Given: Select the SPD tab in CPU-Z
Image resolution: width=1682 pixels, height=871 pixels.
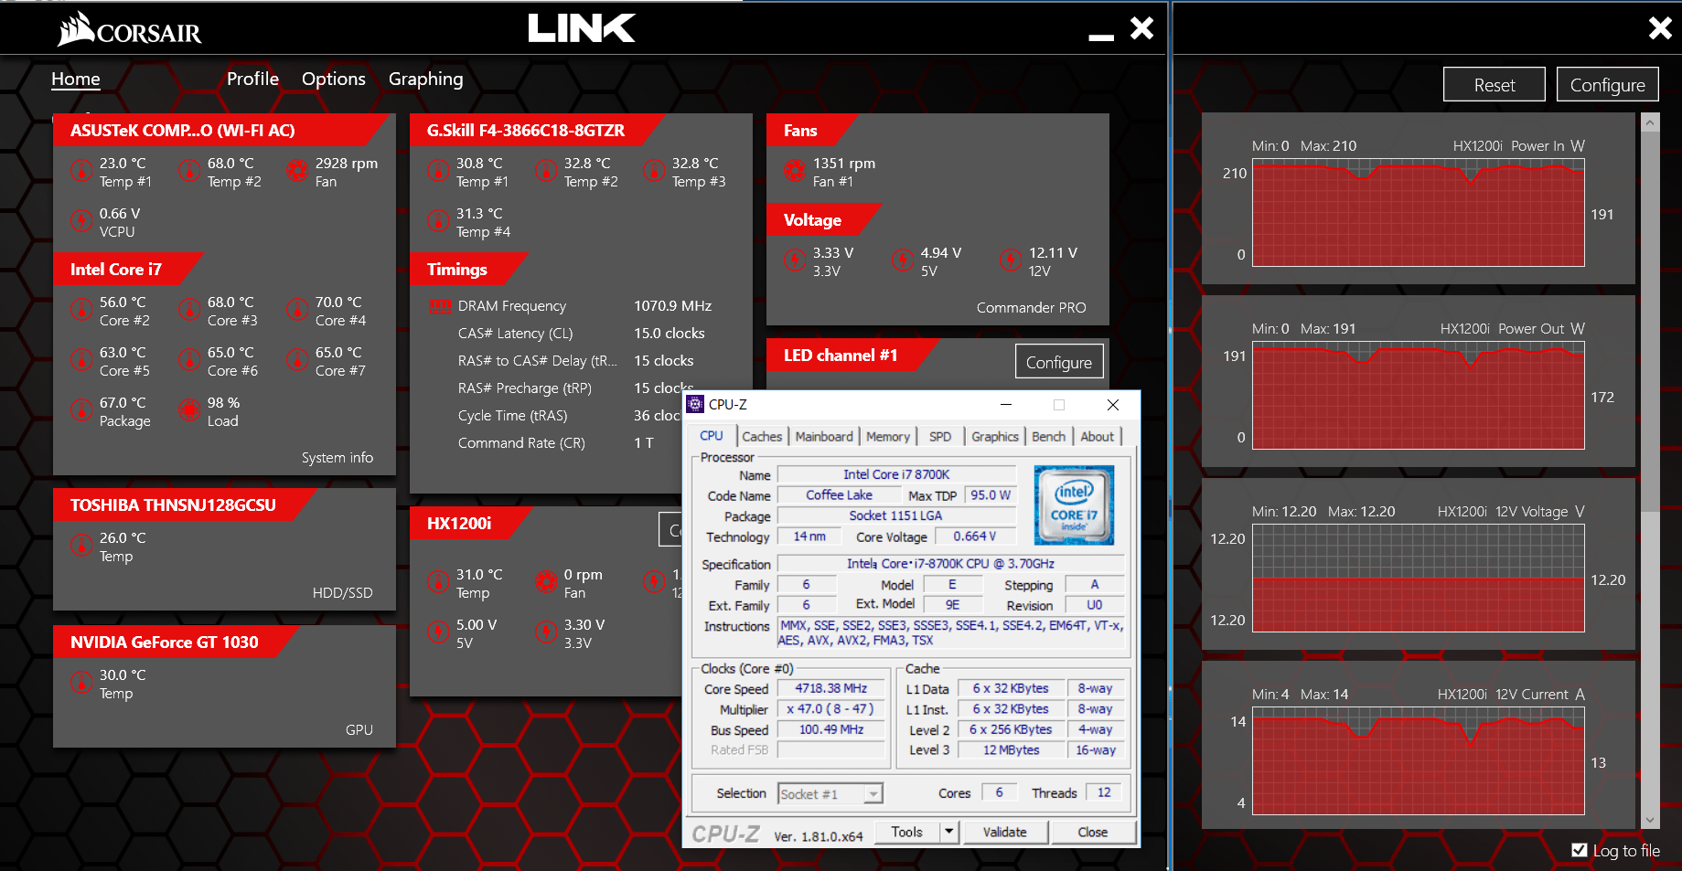Looking at the screenshot, I should tap(940, 437).
